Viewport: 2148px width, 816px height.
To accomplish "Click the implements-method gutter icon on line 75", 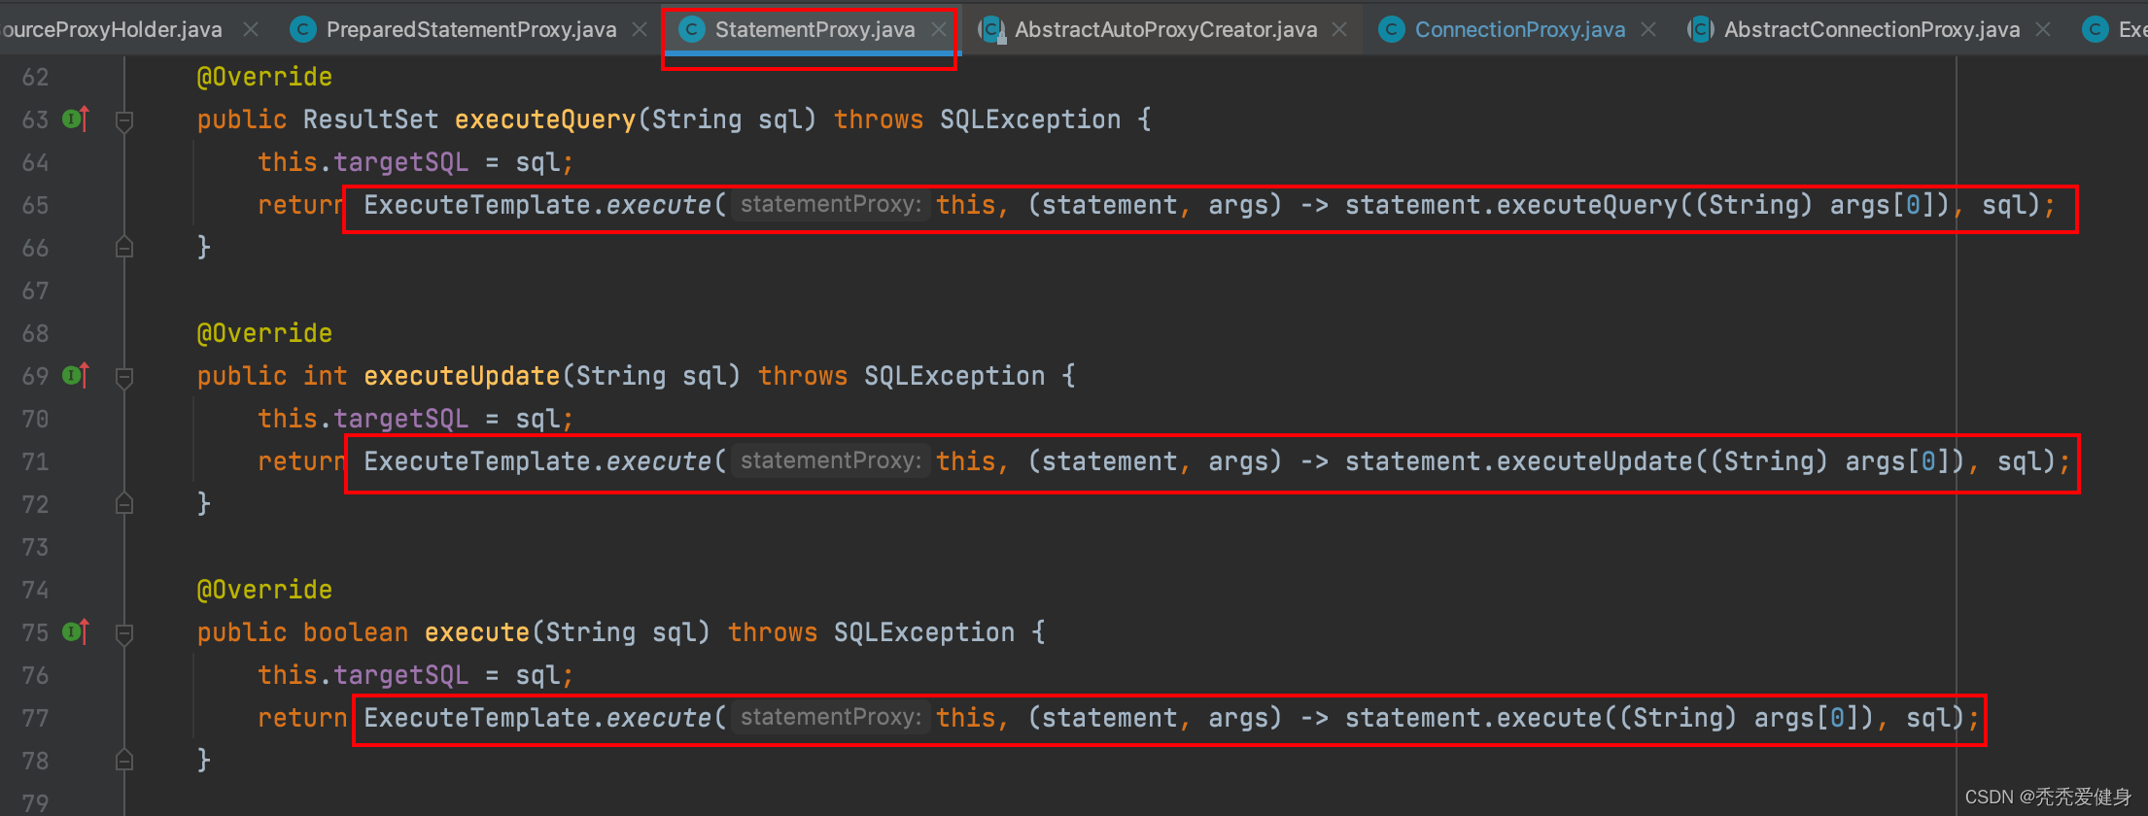I will (x=76, y=631).
